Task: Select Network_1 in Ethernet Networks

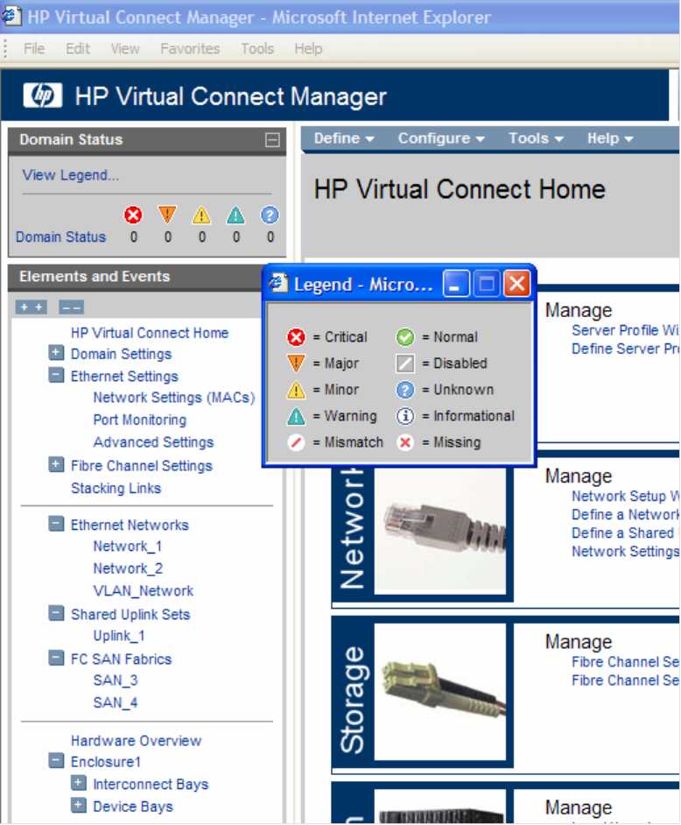Action: pos(127,546)
